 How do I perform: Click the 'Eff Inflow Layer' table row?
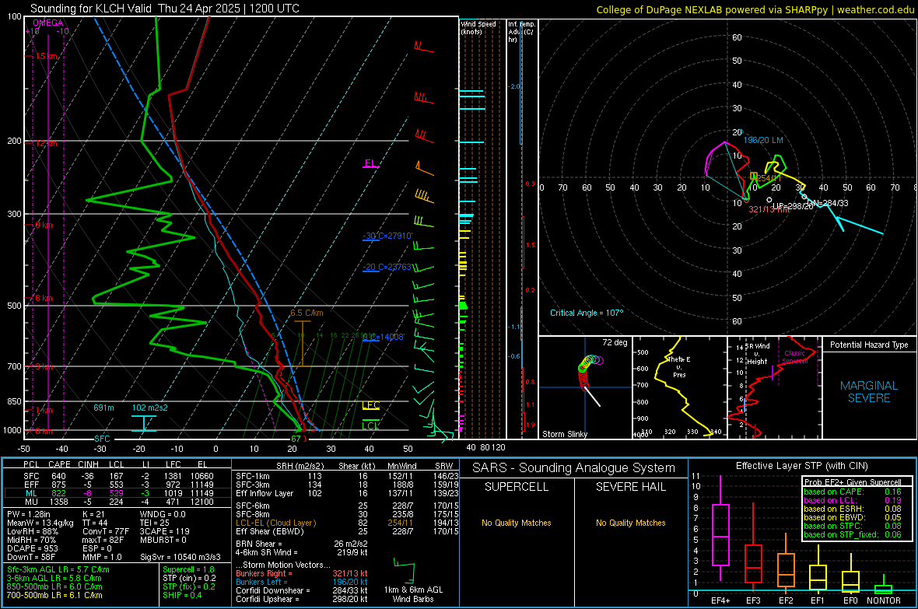coord(345,493)
